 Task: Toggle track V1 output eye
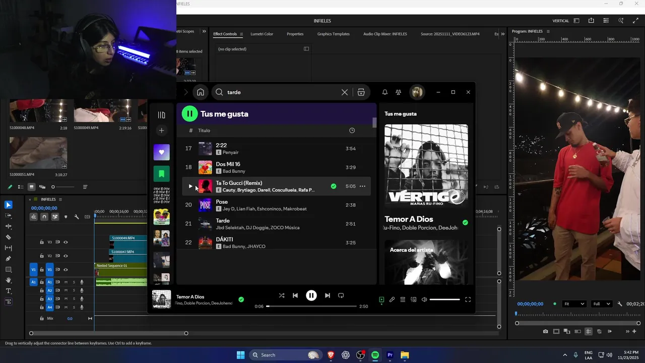coord(66,270)
